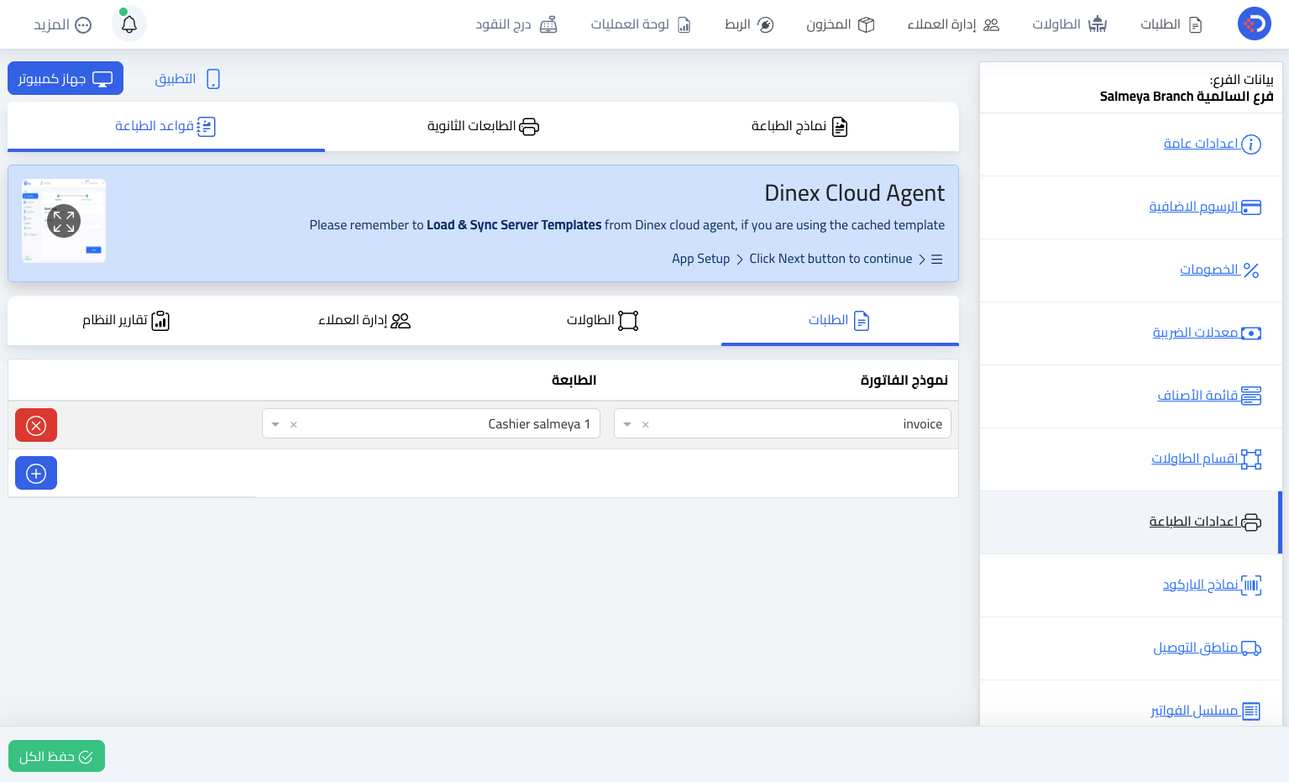Open معدلات الضريبة tax rates
1289x782 pixels.
pos(1207,333)
